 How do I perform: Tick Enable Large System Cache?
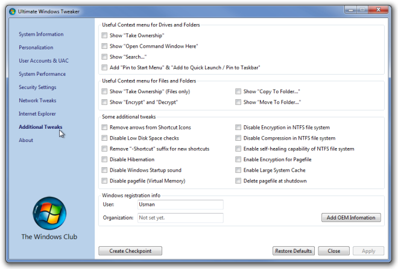pyautogui.click(x=238, y=170)
